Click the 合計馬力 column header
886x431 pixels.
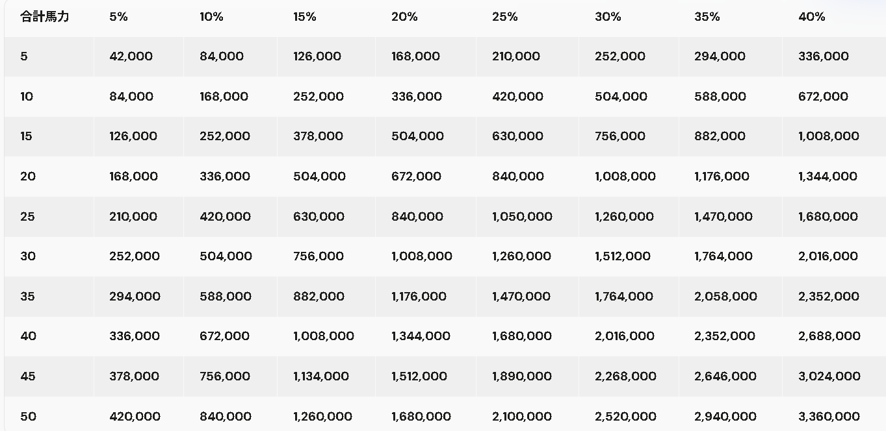coord(45,17)
